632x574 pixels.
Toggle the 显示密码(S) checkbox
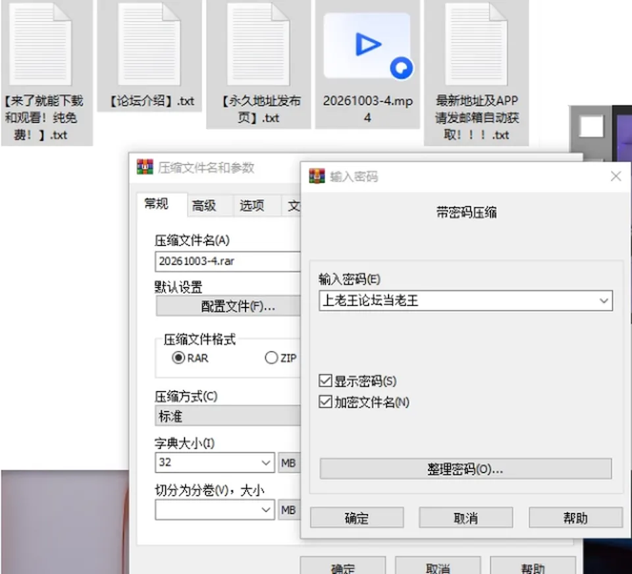tap(325, 380)
